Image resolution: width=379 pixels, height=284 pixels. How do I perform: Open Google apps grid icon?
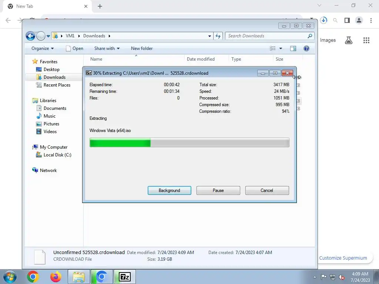coord(366,40)
